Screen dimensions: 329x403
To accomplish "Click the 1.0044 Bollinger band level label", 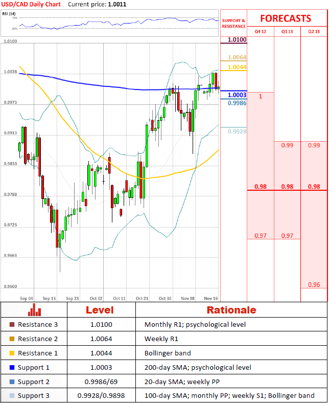I will (x=237, y=68).
